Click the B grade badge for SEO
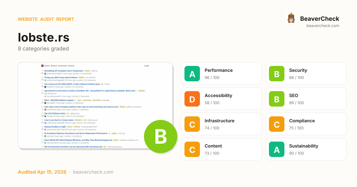This screenshot has height=187, width=357. [277, 99]
